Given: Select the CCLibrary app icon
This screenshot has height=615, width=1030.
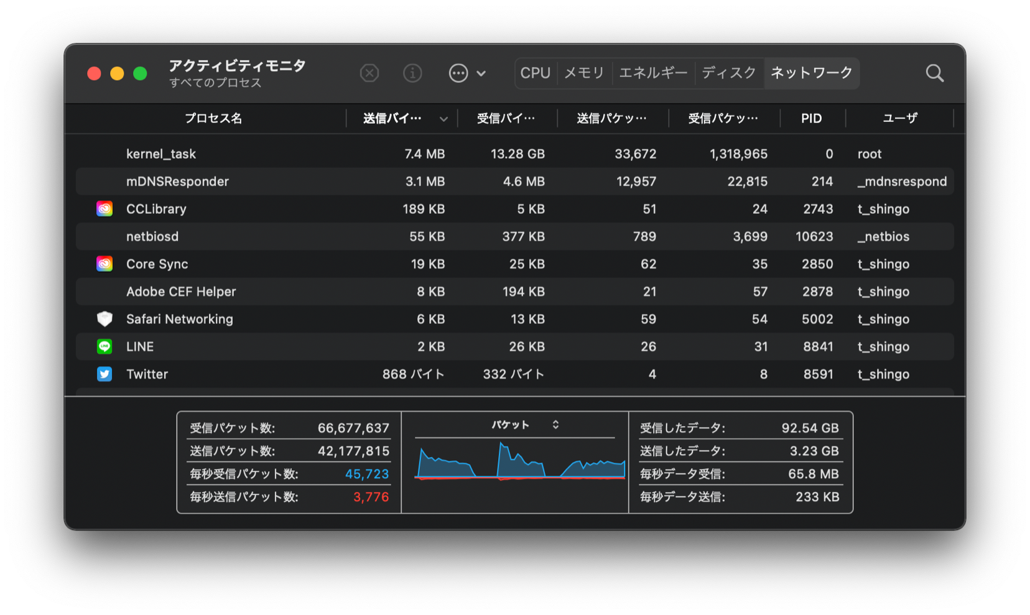Looking at the screenshot, I should point(104,209).
